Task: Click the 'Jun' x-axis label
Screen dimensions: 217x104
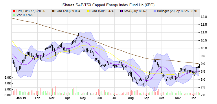Action: (99, 98)
